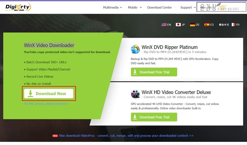Select the Japanese flag for JP language

(x=178, y=25)
